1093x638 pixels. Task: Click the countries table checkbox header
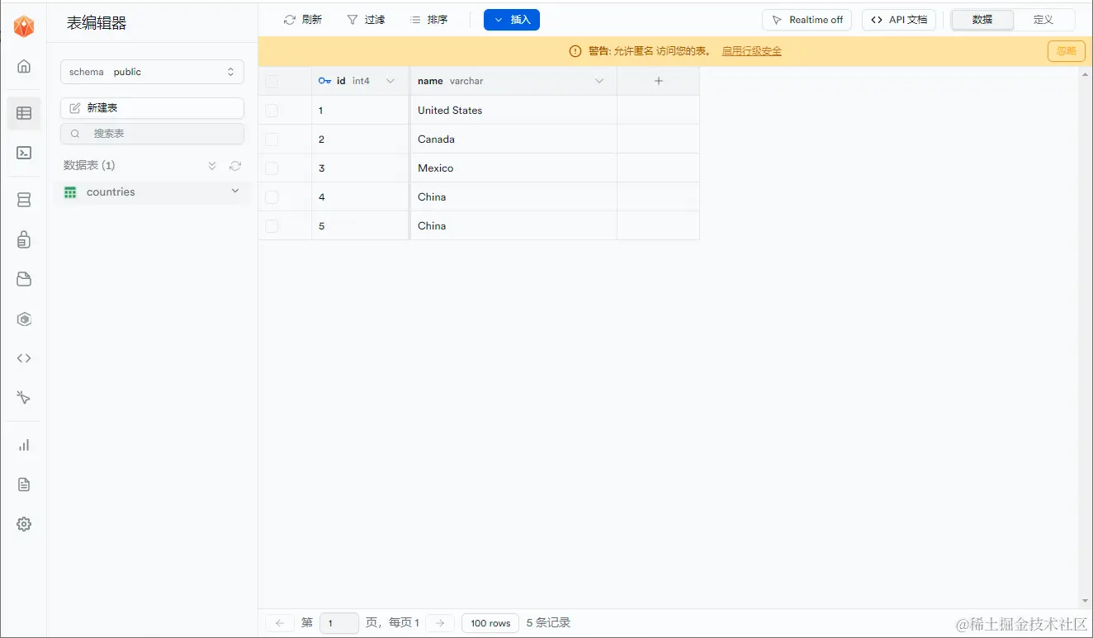272,80
